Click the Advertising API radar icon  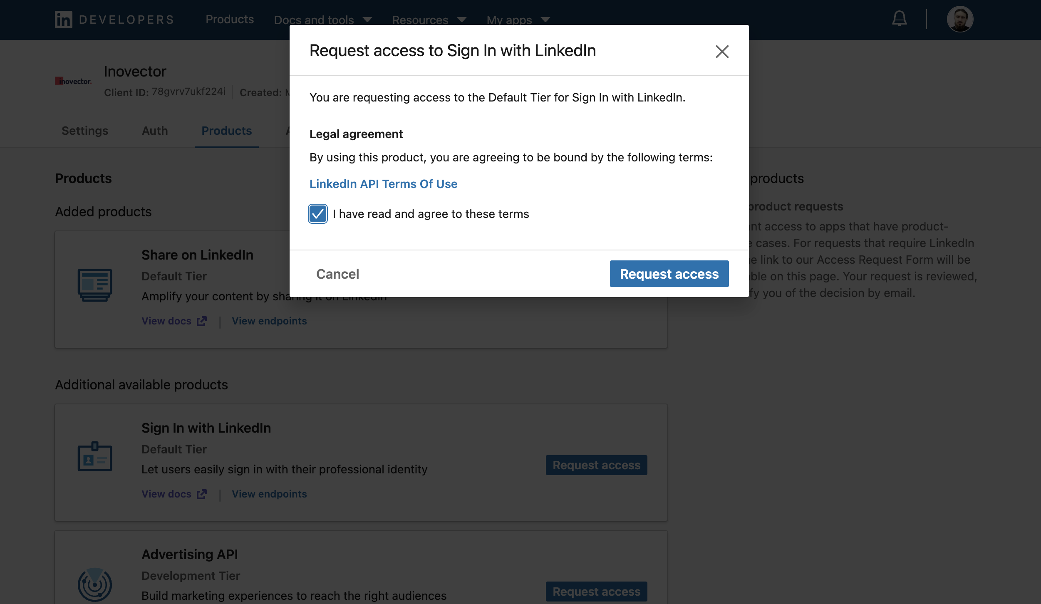click(x=95, y=584)
